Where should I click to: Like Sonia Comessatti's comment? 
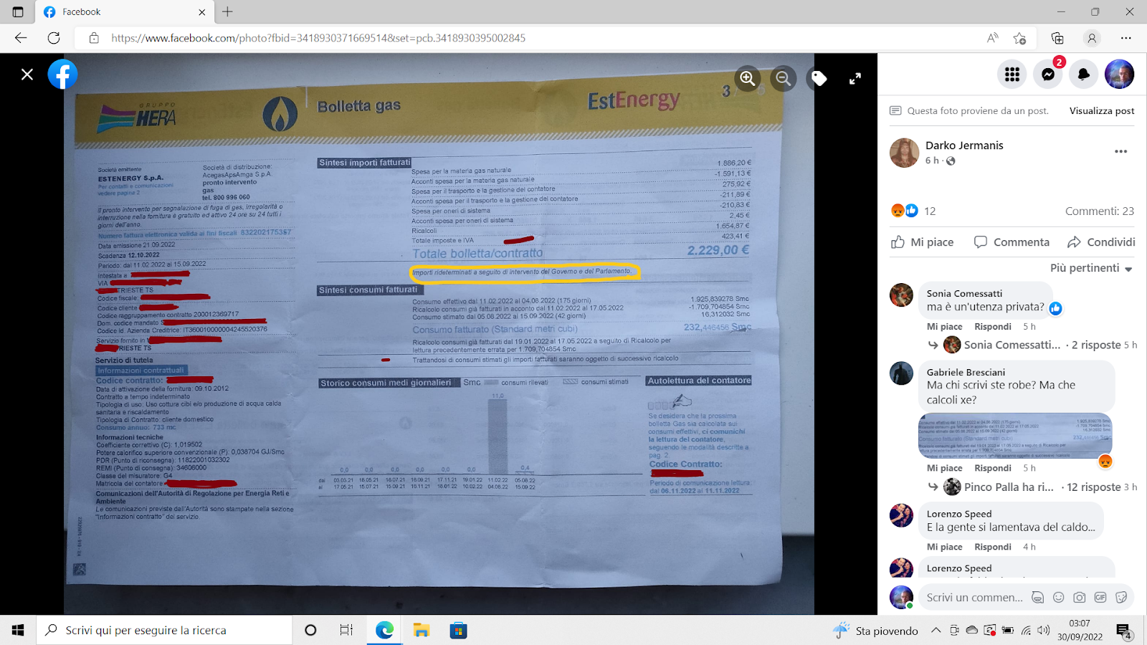(944, 327)
